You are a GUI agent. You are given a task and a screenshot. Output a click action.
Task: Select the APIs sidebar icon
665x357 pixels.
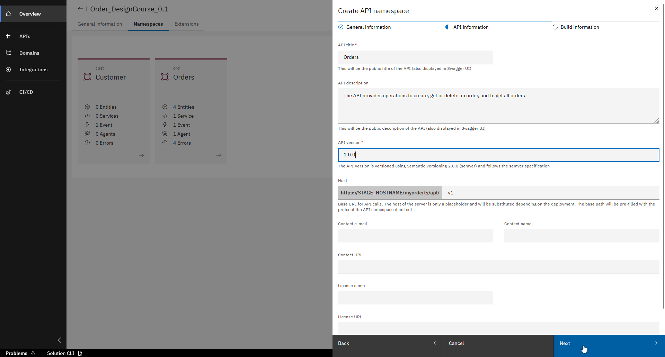(x=8, y=36)
